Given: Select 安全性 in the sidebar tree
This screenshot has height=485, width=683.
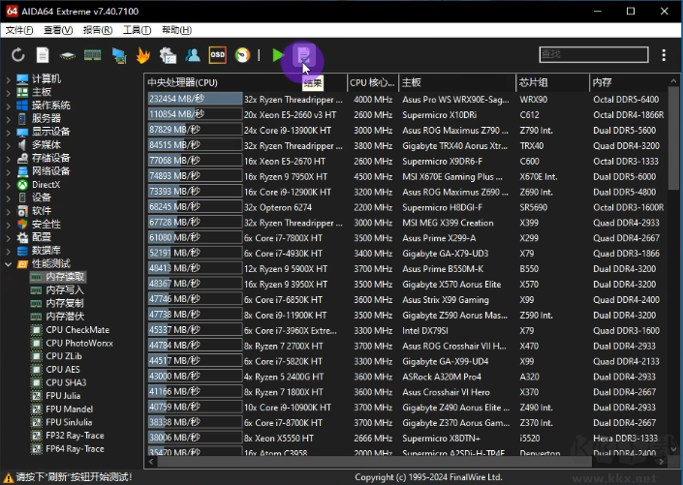Looking at the screenshot, I should [47, 225].
